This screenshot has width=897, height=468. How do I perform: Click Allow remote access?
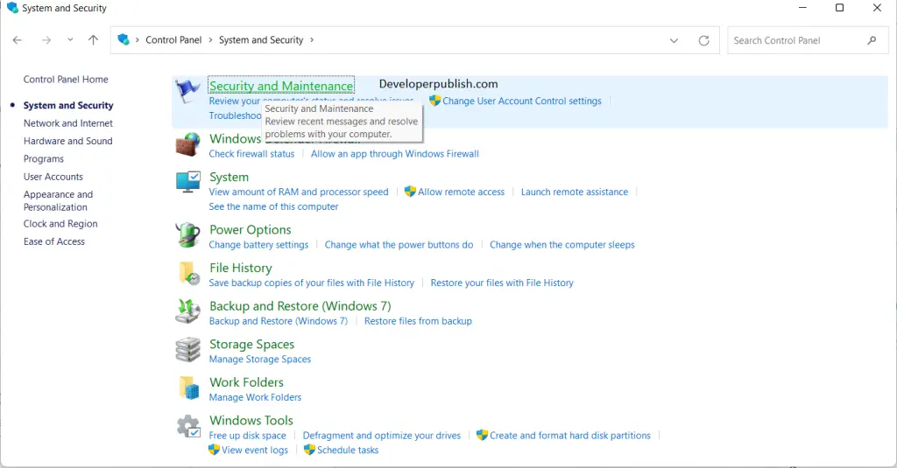pos(461,192)
